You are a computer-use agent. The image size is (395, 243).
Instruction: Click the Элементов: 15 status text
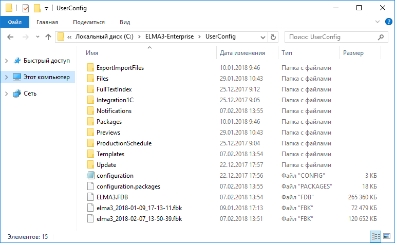28,237
